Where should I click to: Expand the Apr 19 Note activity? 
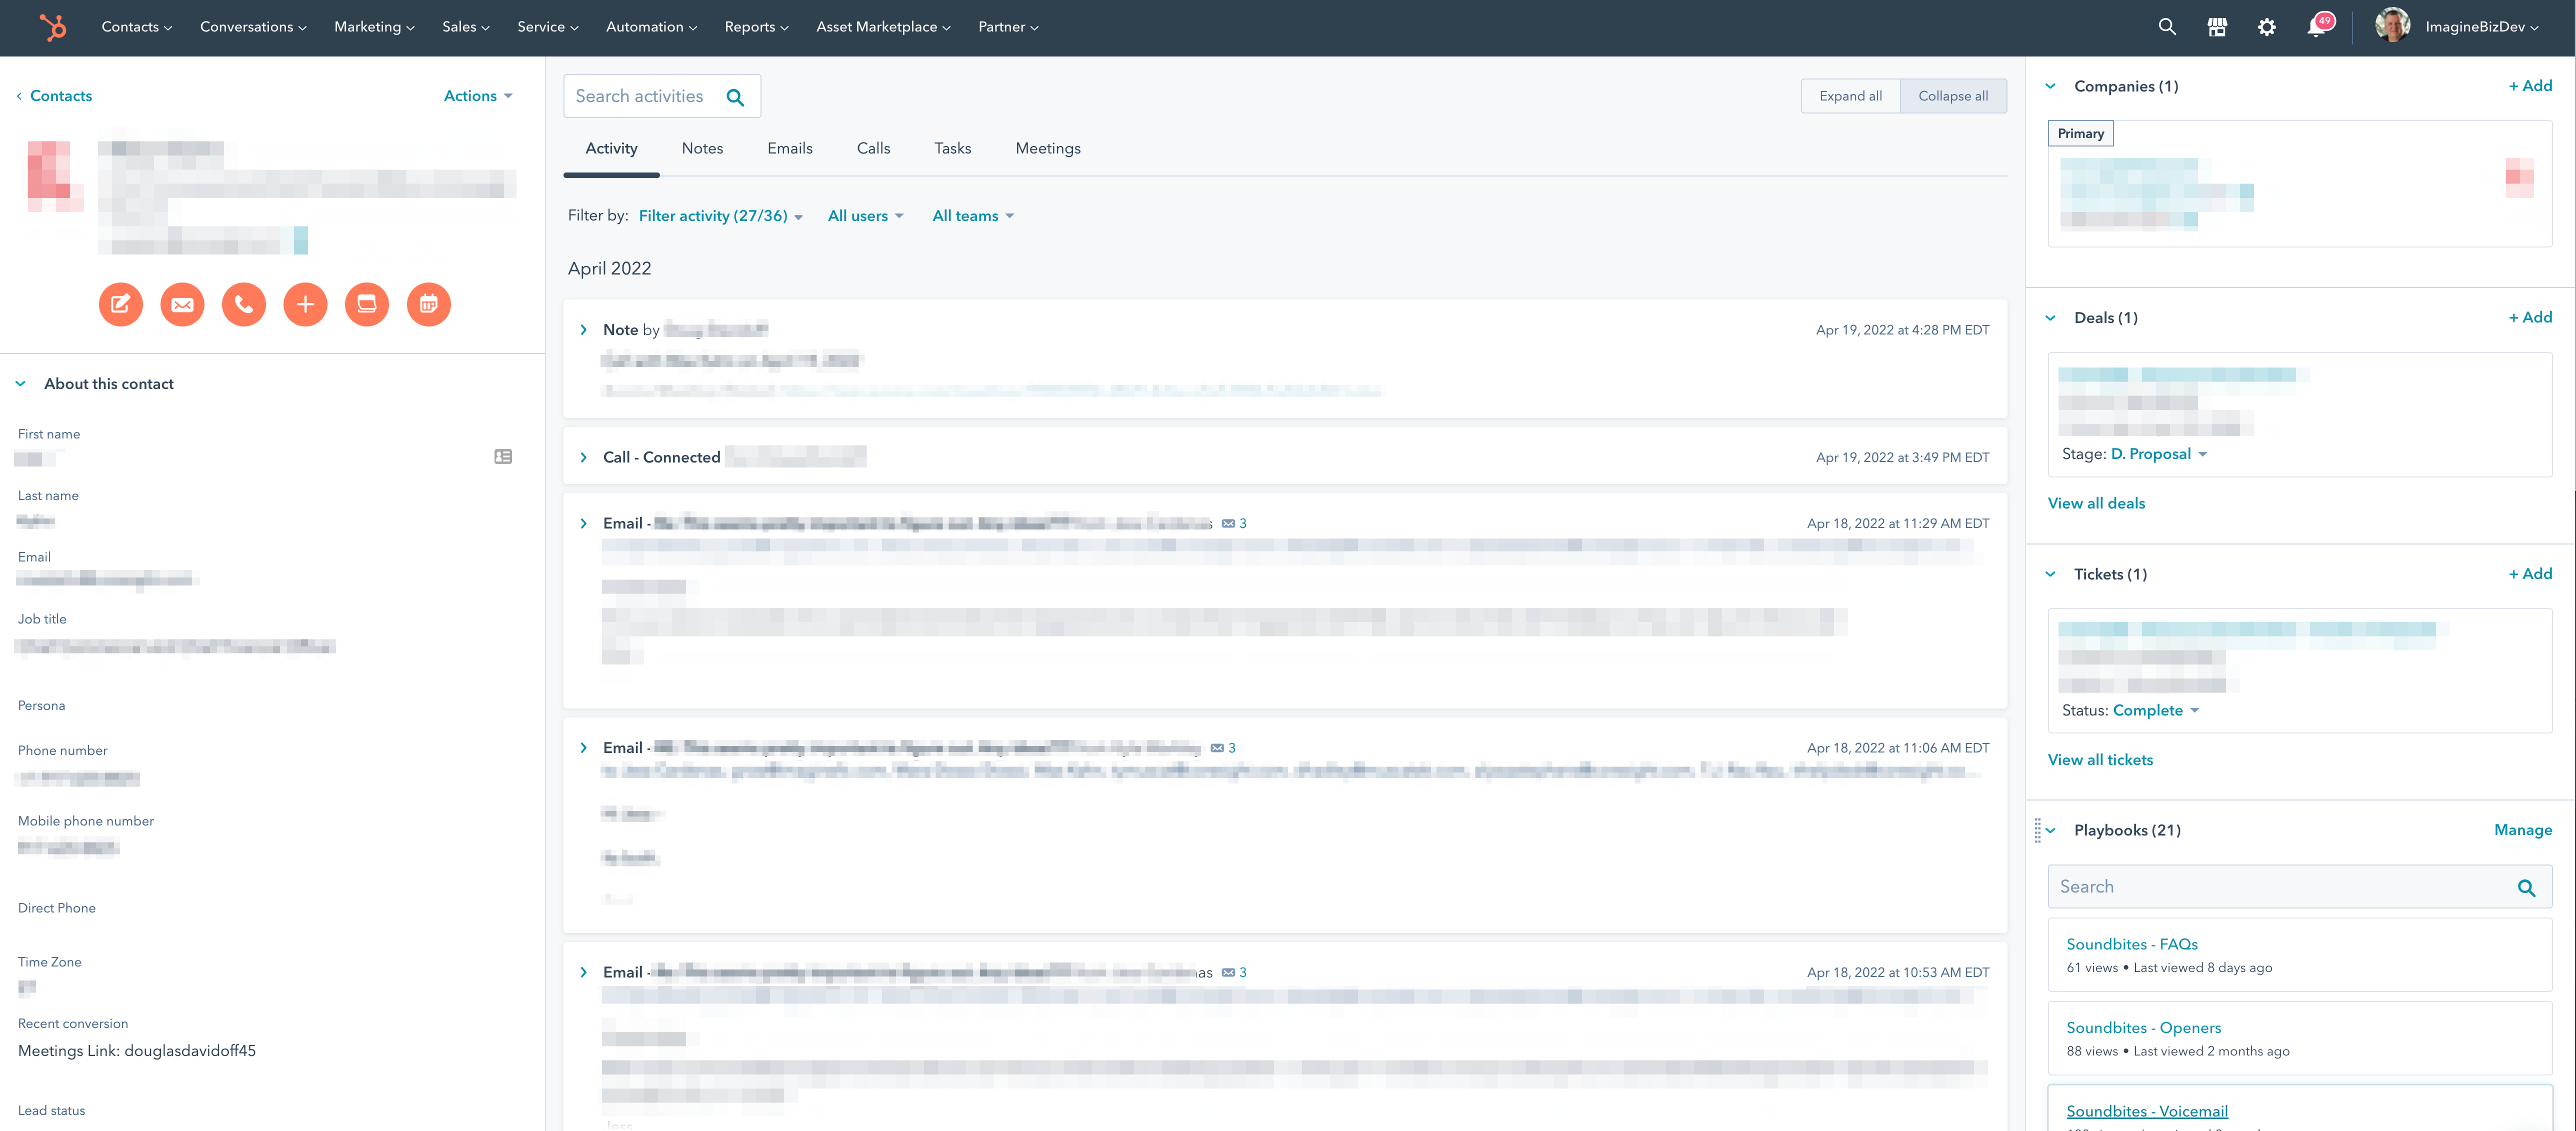point(584,329)
